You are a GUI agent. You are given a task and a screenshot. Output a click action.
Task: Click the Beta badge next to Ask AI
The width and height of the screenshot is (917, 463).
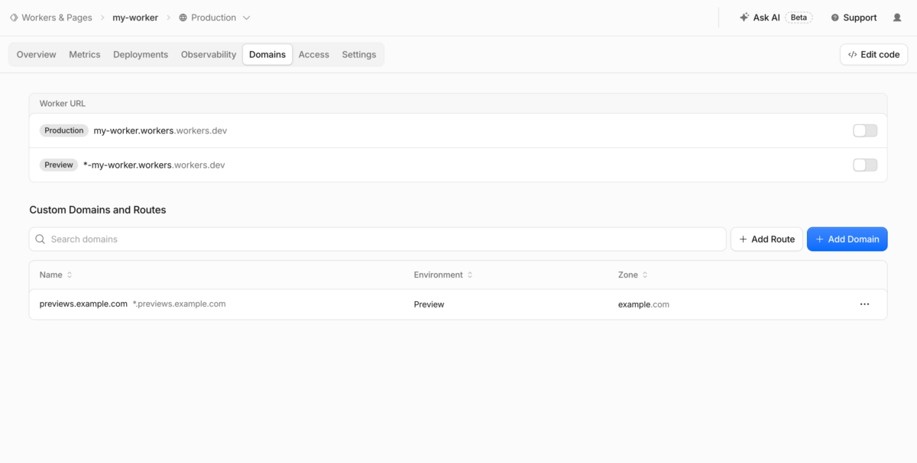point(799,18)
